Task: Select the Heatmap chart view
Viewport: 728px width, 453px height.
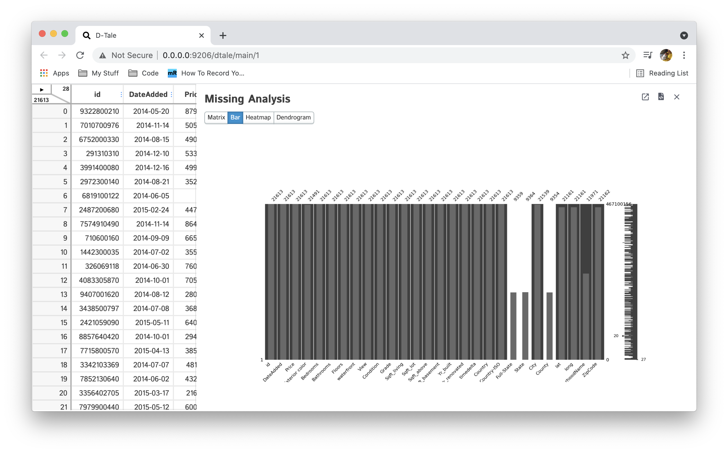Action: (x=258, y=117)
